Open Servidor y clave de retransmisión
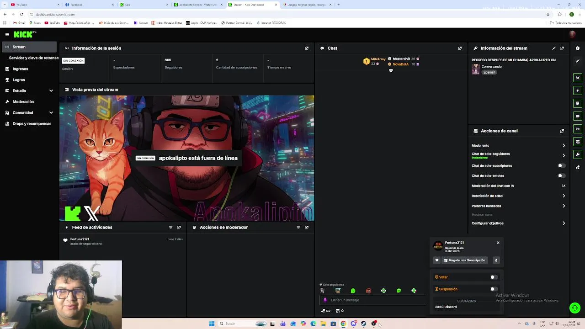The width and height of the screenshot is (585, 329). (33, 58)
